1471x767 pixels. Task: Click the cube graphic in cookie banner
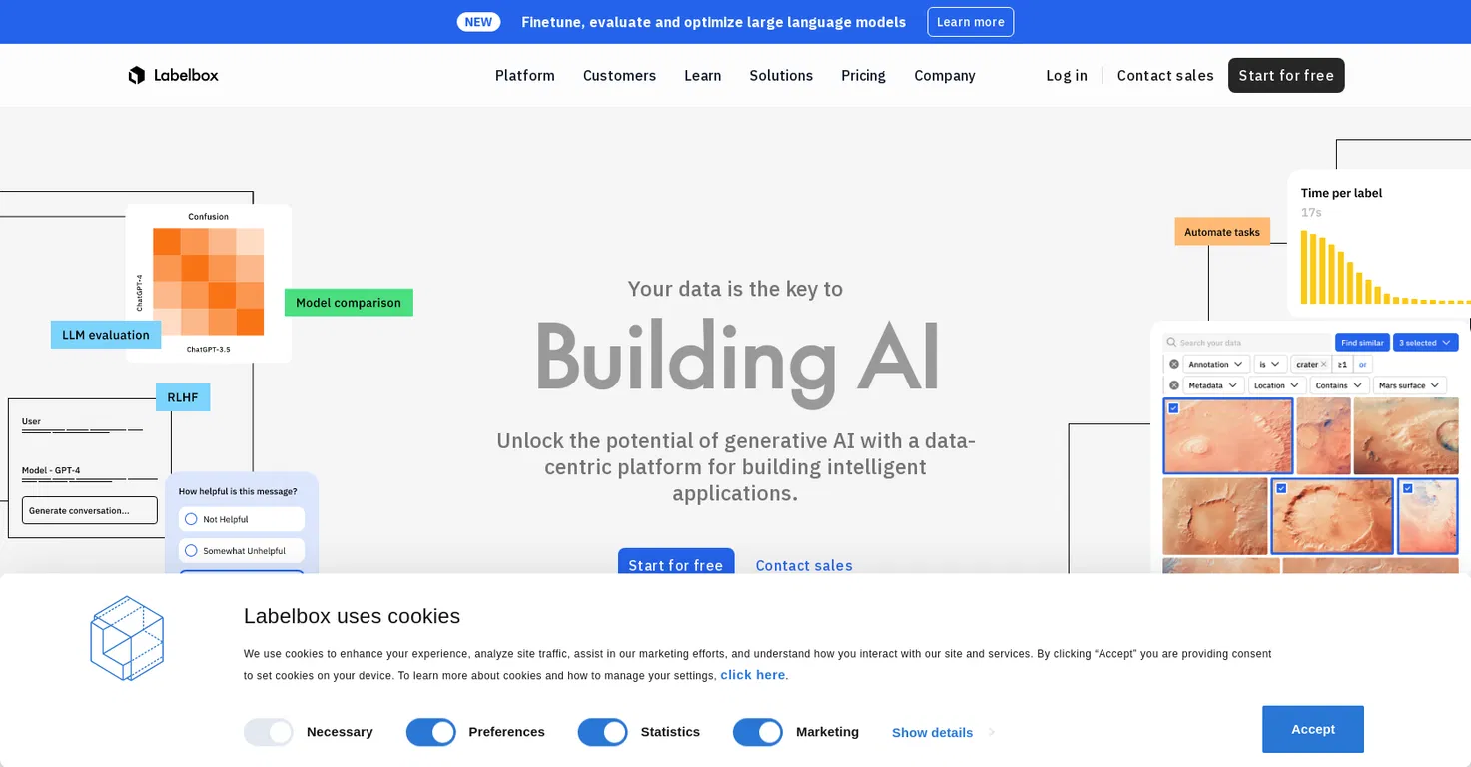[x=127, y=639]
